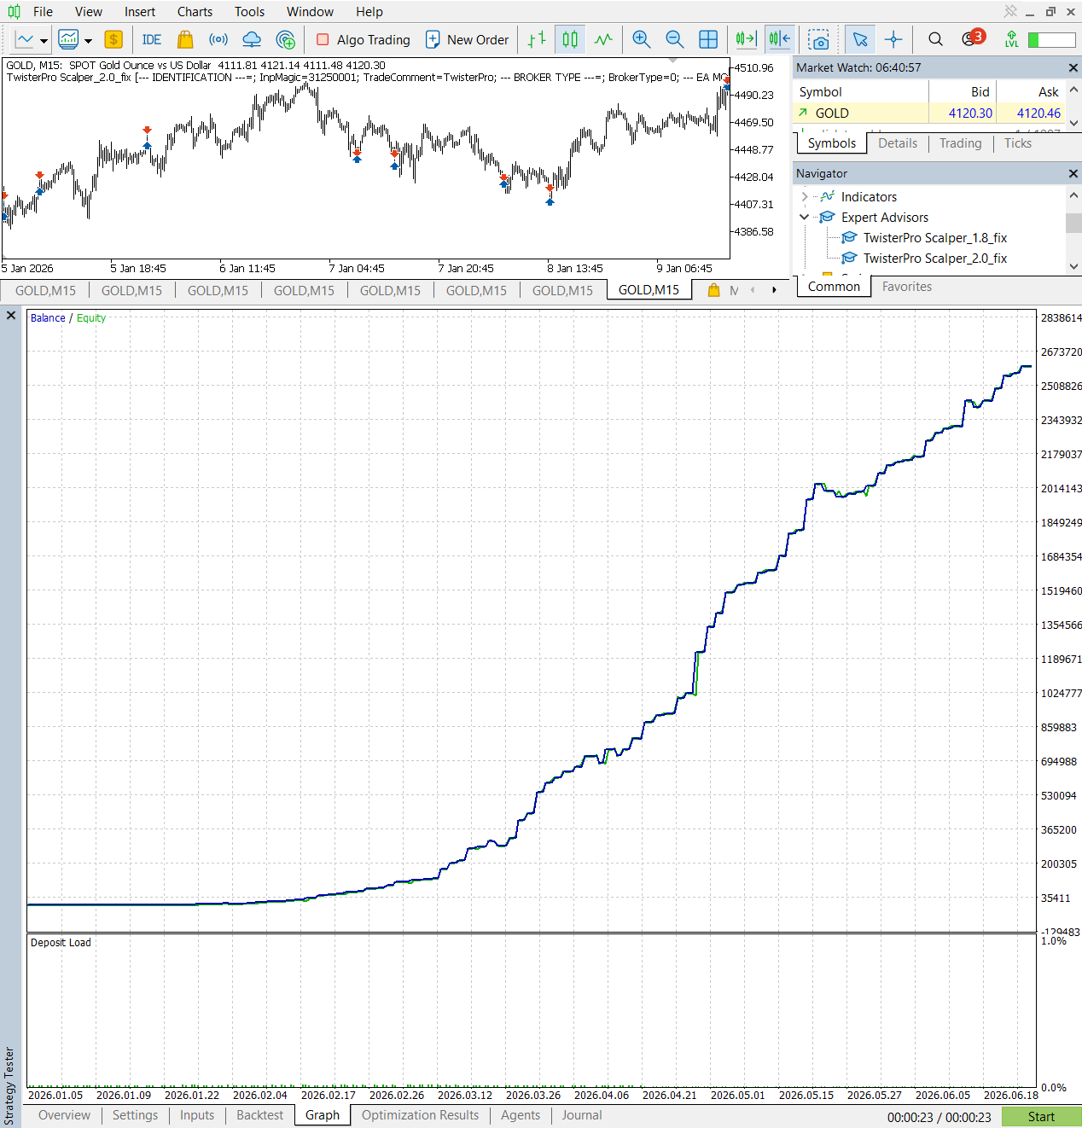The width and height of the screenshot is (1082, 1128).
Task: Switch to Market Watch Details tab
Action: (898, 143)
